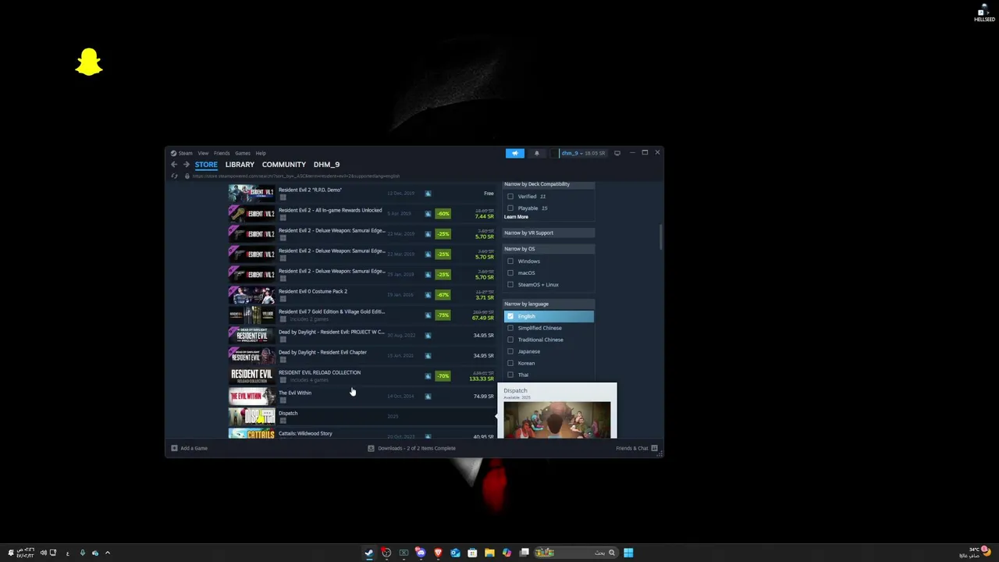Open the Outlook icon in the taskbar

coord(455,553)
